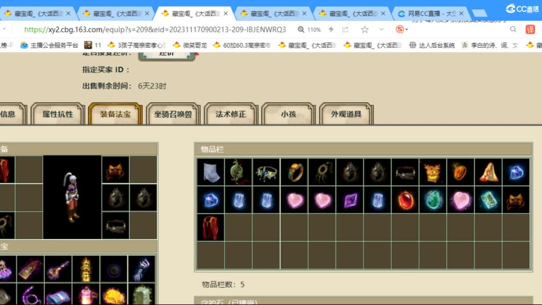Switch to the 坐骑召唤兽 tab

173,114
